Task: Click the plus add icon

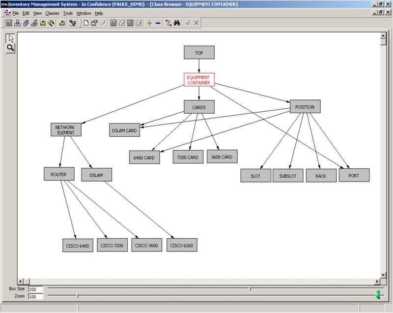Action: coord(149,23)
